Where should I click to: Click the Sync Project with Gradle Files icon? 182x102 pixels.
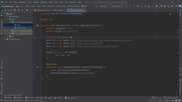tap(165, 6)
